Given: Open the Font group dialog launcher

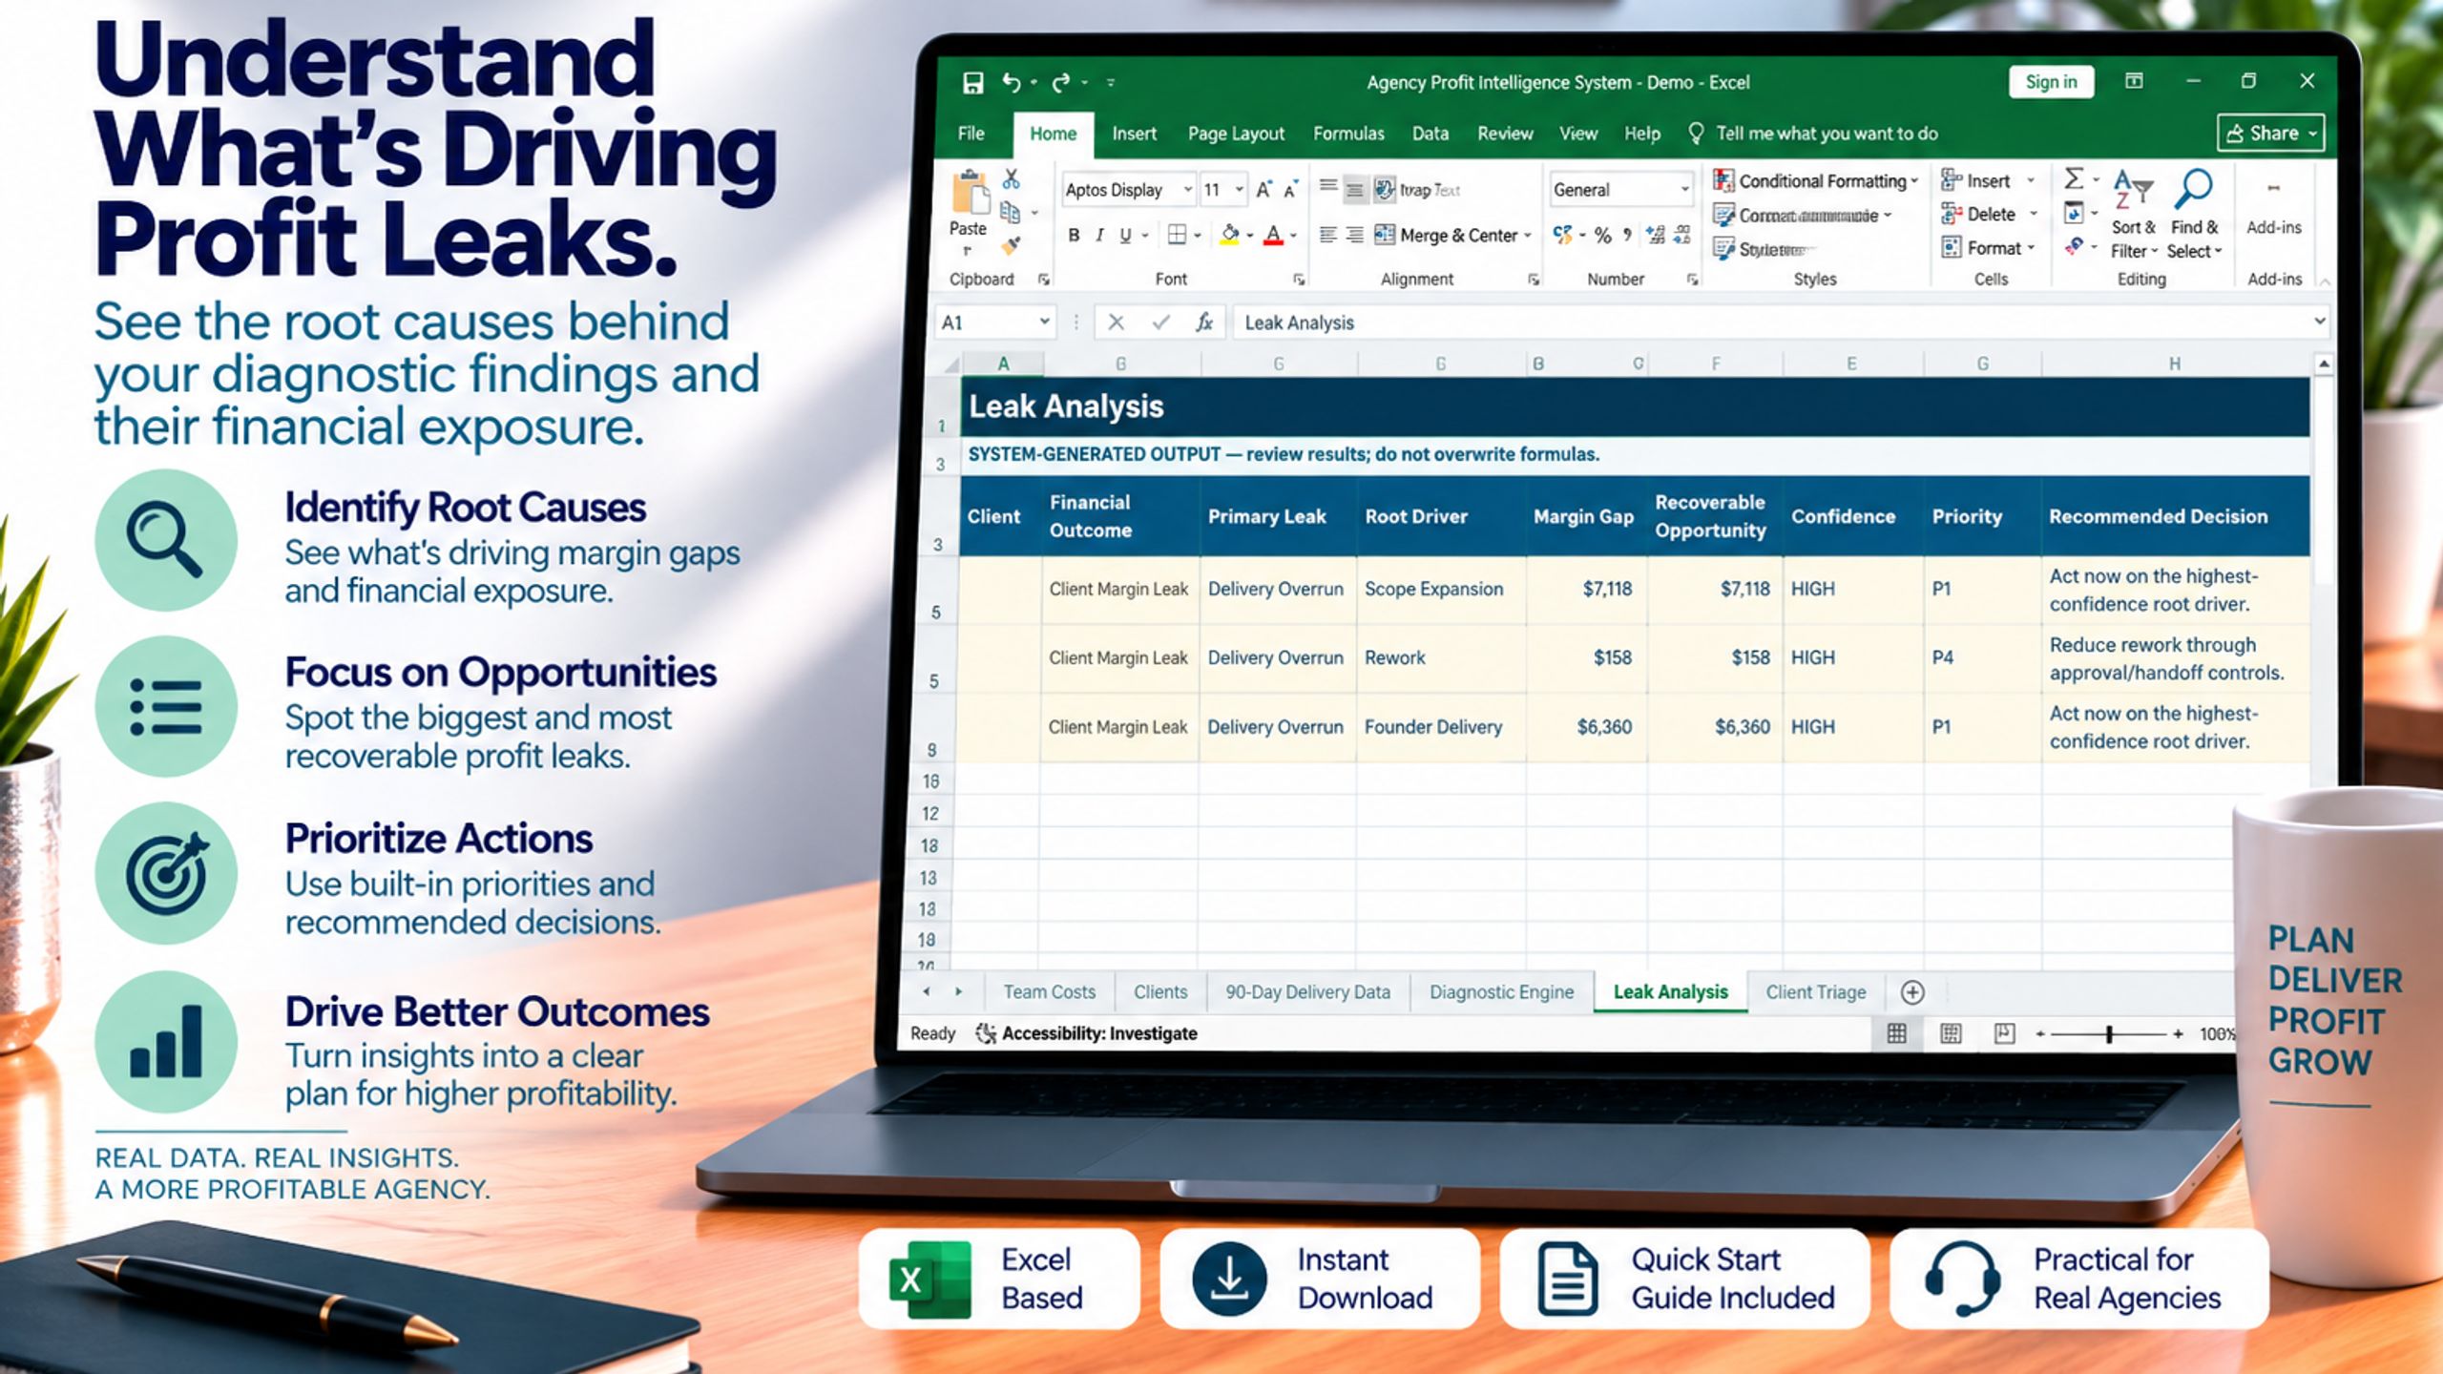Looking at the screenshot, I should 1299,280.
